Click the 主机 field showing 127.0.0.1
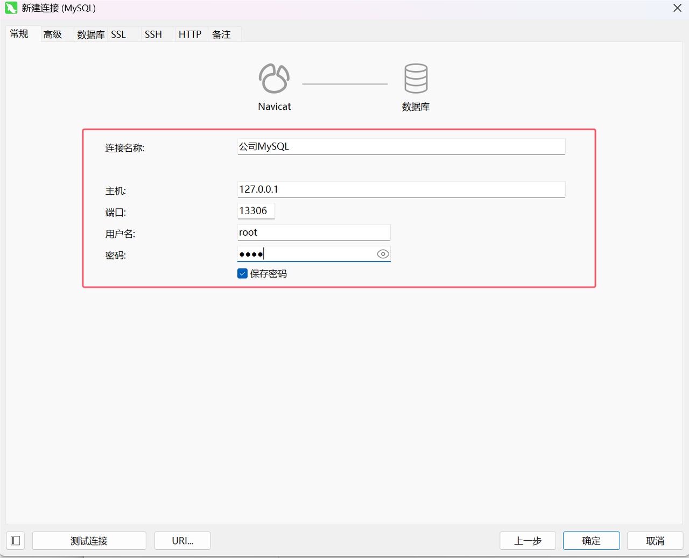689x558 pixels. (x=401, y=189)
